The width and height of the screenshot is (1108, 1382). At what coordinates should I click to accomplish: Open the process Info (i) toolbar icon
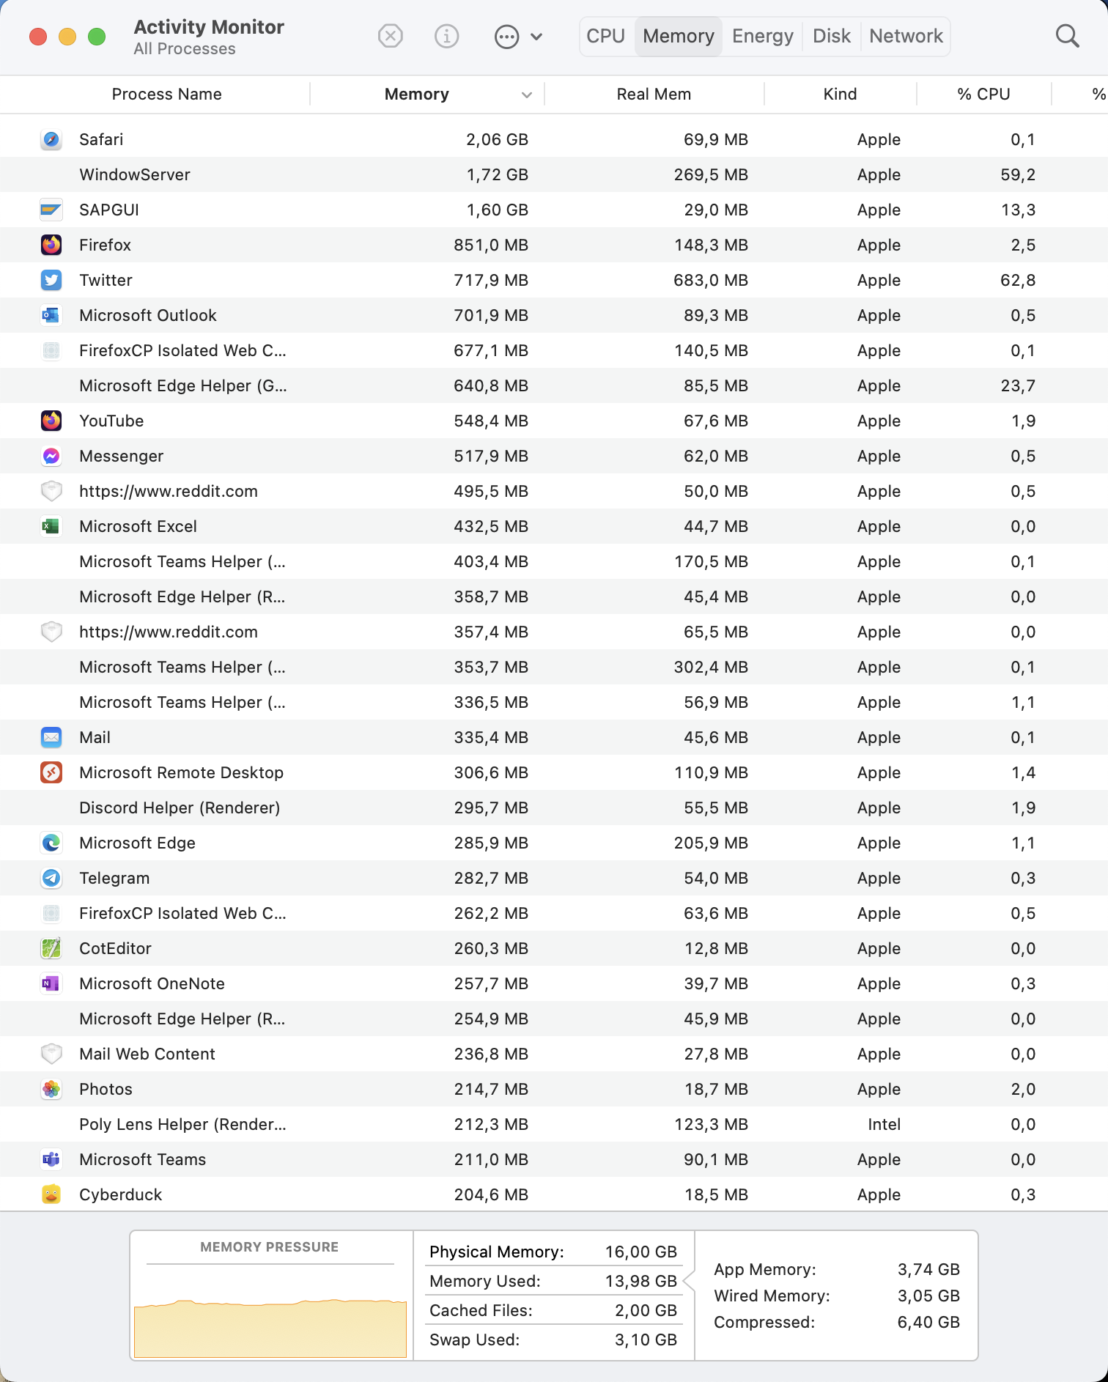(x=446, y=36)
